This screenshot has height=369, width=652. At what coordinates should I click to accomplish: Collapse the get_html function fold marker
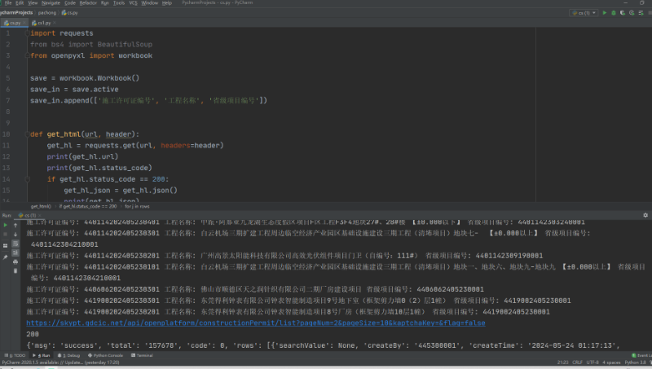(x=28, y=134)
